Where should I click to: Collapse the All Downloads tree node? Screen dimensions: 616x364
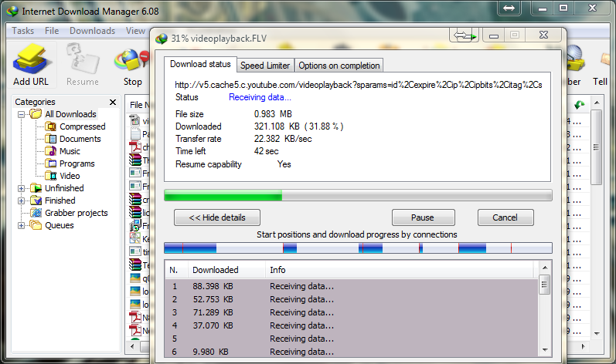click(21, 114)
